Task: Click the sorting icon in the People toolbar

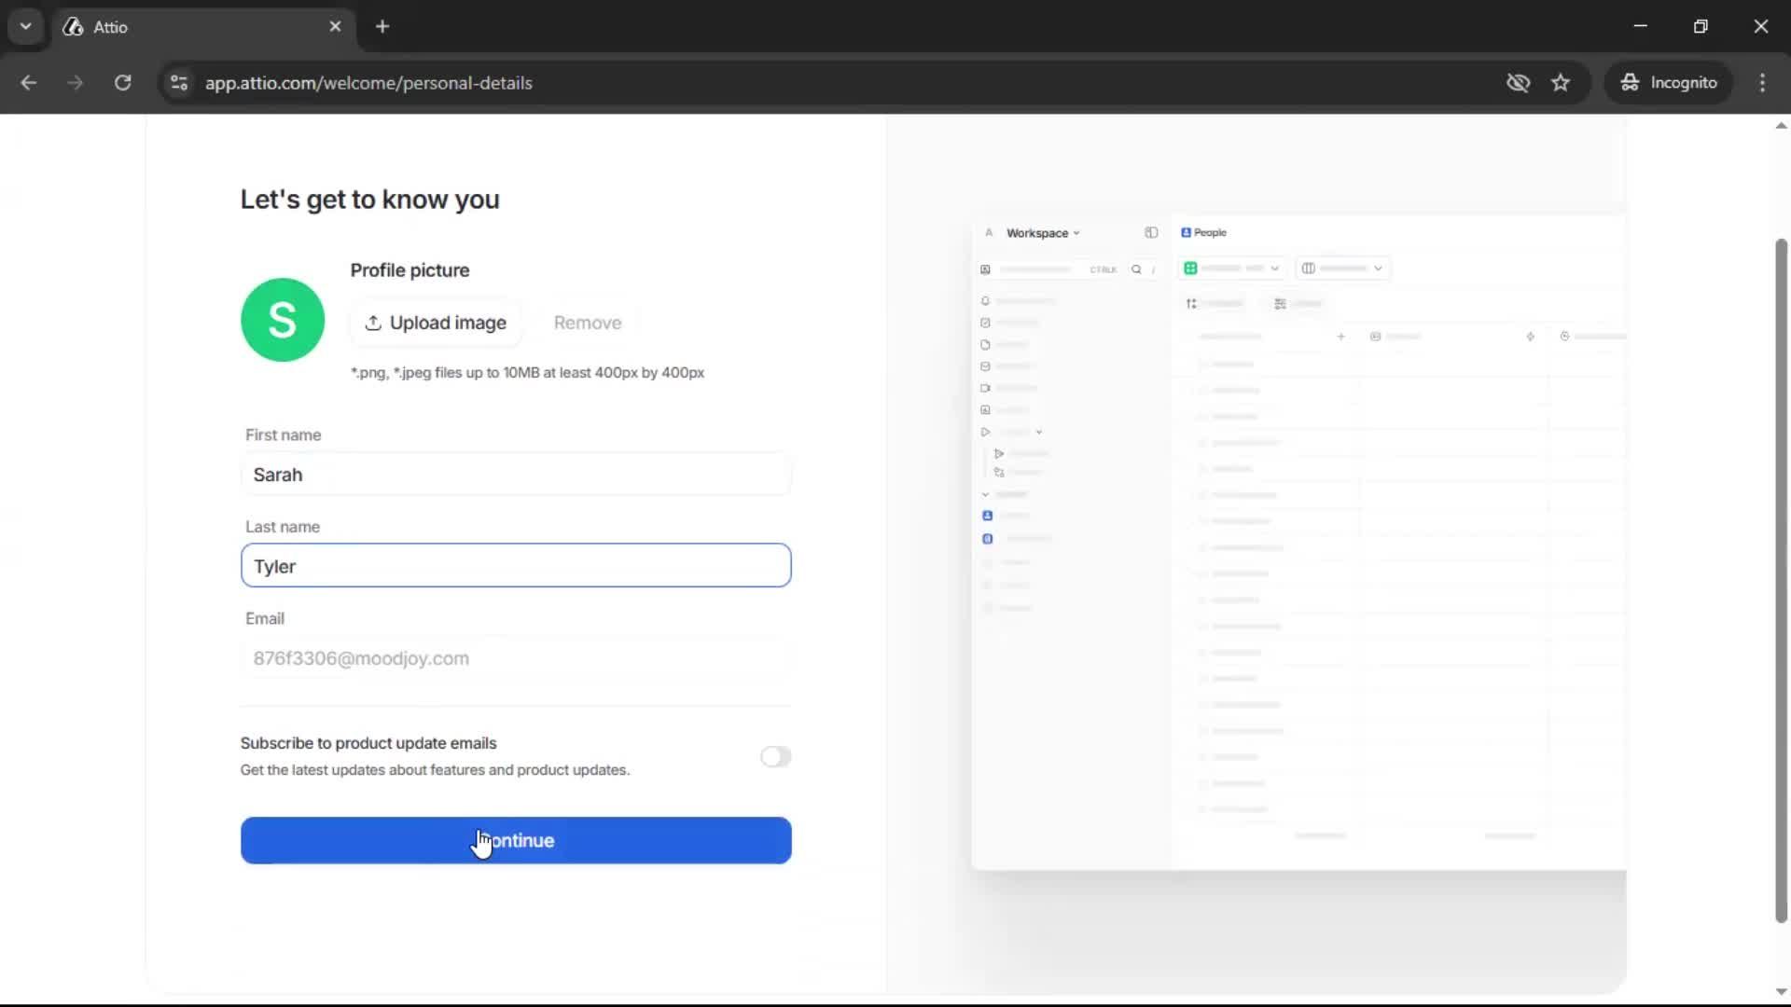Action: coord(1191,303)
